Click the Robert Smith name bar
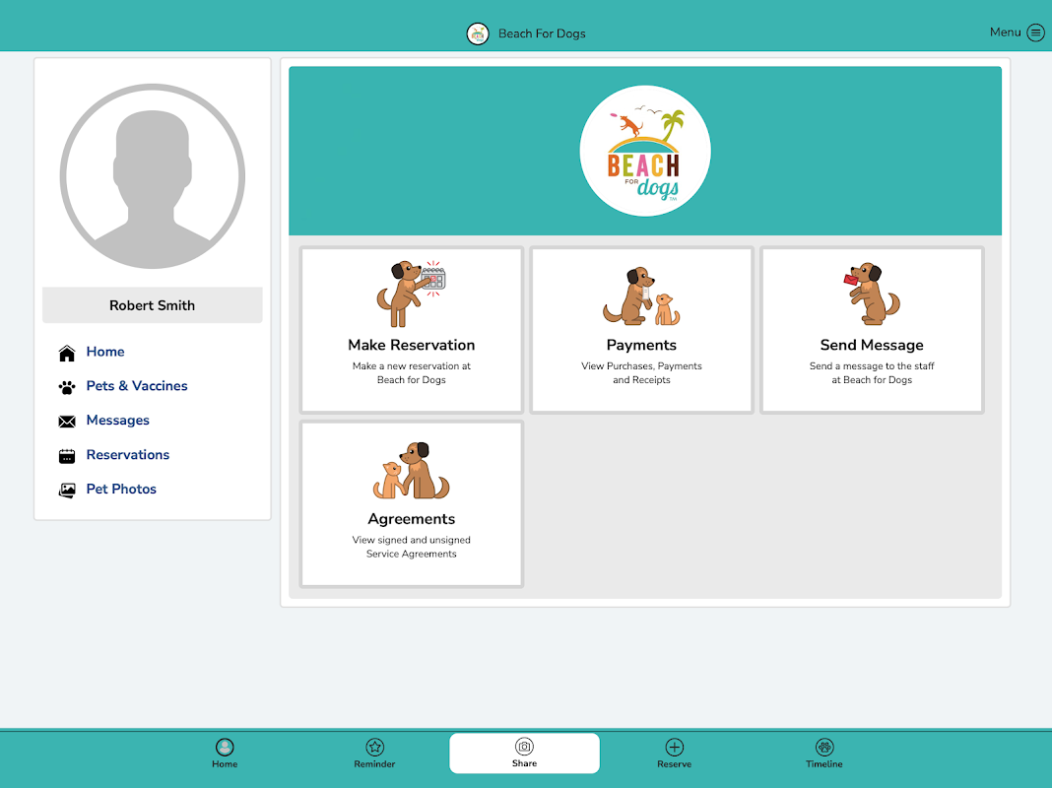1052x788 pixels. [153, 305]
